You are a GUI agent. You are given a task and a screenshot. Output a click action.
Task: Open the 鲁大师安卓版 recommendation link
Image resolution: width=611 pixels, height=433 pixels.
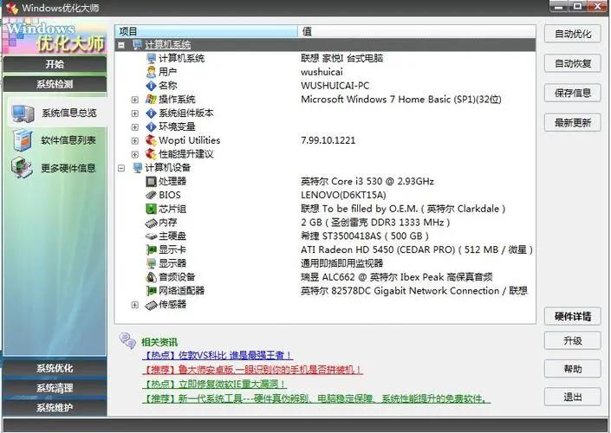coord(252,370)
